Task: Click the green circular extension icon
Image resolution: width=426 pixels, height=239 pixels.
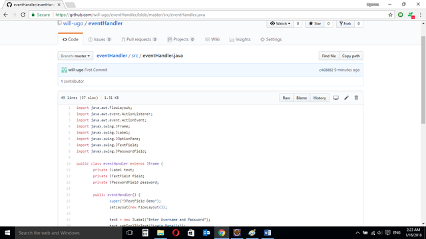Action: 401,15
